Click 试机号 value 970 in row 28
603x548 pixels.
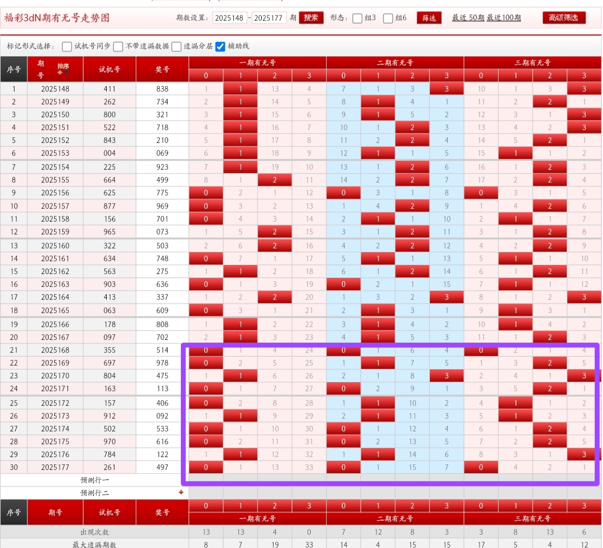pos(109,442)
